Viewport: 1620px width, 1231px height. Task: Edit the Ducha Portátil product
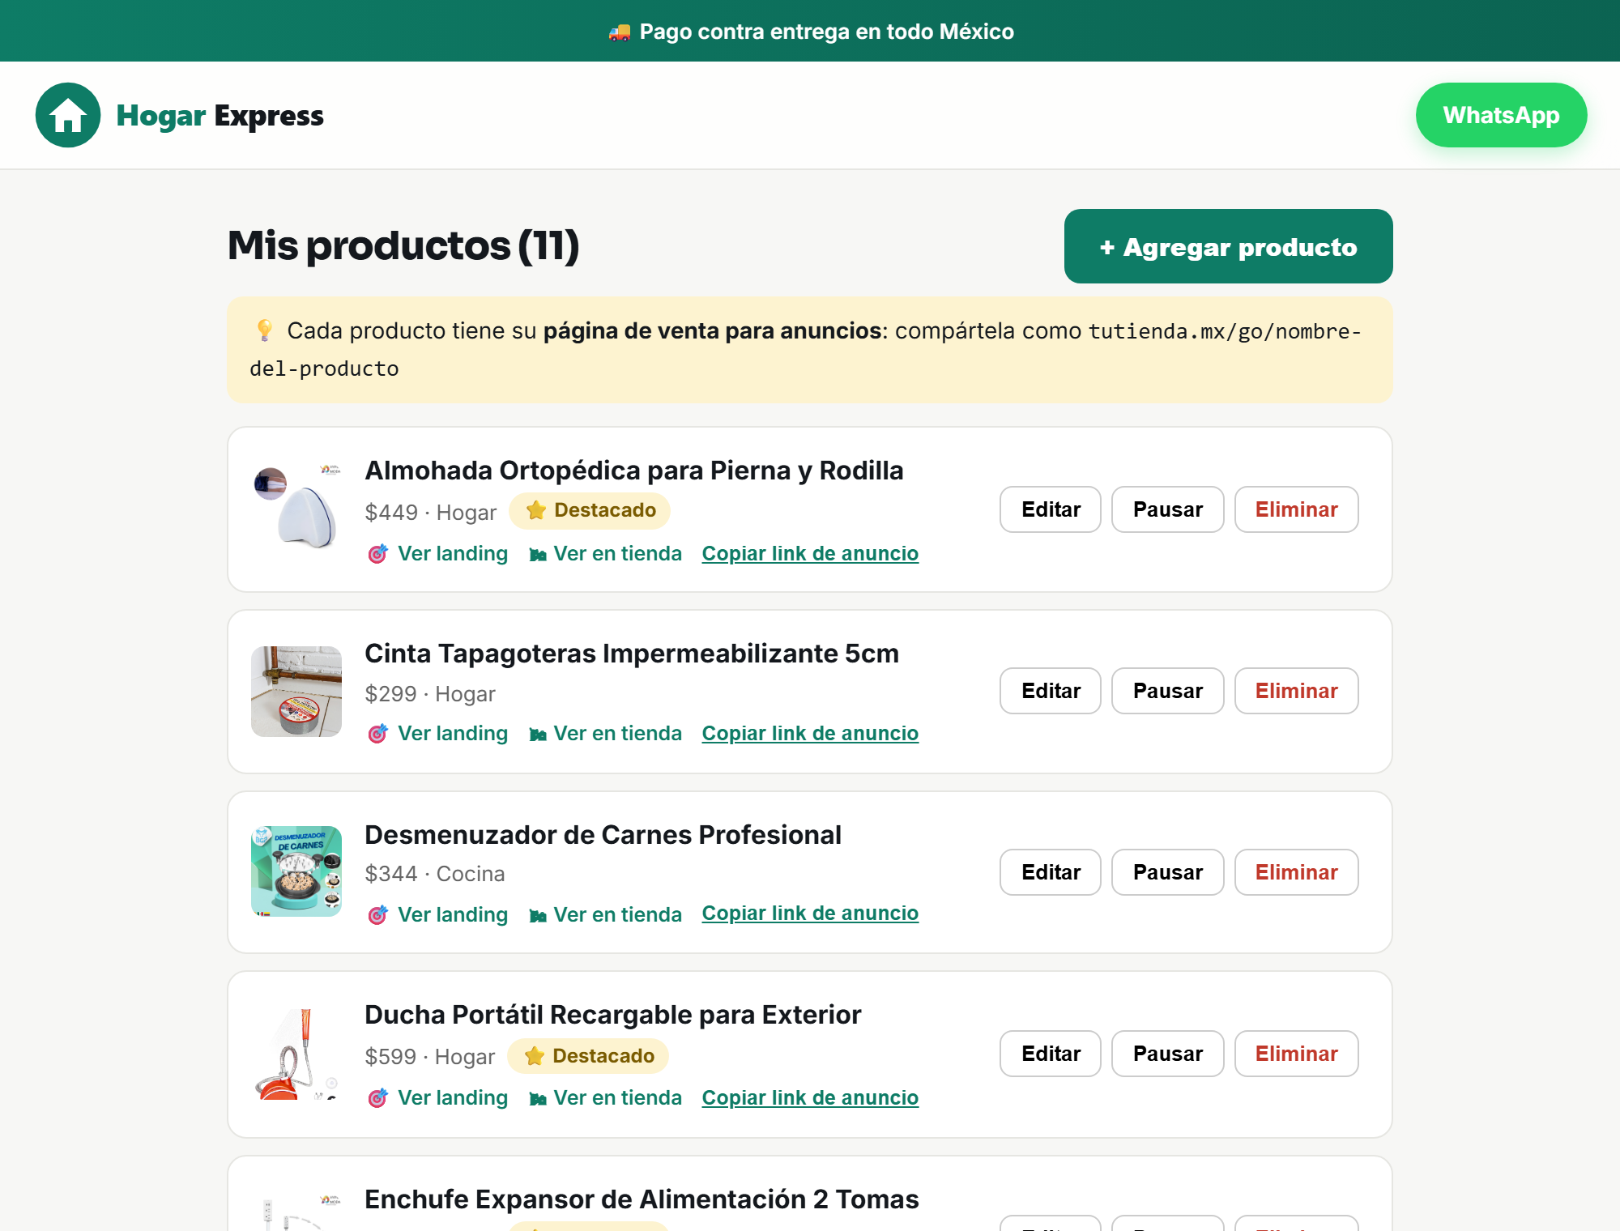coord(1051,1054)
